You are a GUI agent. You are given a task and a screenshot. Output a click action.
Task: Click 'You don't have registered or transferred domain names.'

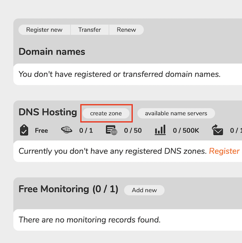[120, 74]
